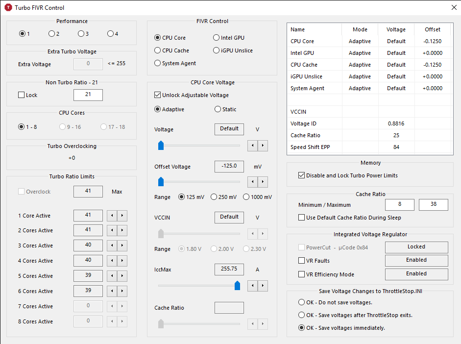
Task: Increase 3 Cores Active ratio with right arrow
Action: (122, 246)
